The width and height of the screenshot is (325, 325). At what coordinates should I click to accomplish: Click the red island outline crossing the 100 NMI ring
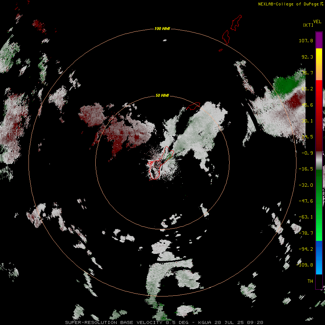pyautogui.click(x=226, y=37)
